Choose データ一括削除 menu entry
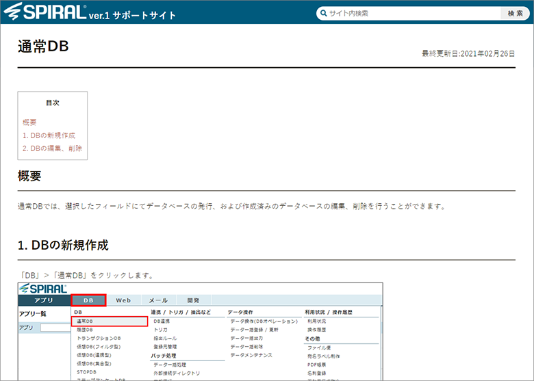 pyautogui.click(x=246, y=347)
